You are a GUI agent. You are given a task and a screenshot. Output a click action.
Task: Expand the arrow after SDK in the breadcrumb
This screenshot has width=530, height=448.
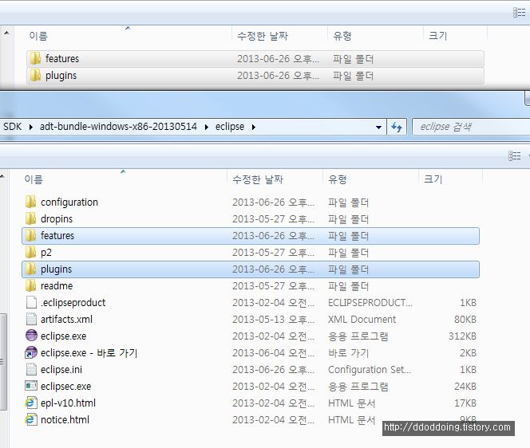click(x=31, y=127)
